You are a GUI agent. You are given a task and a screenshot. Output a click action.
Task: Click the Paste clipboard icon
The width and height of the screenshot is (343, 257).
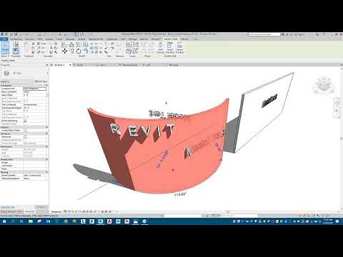pyautogui.click(x=27, y=46)
